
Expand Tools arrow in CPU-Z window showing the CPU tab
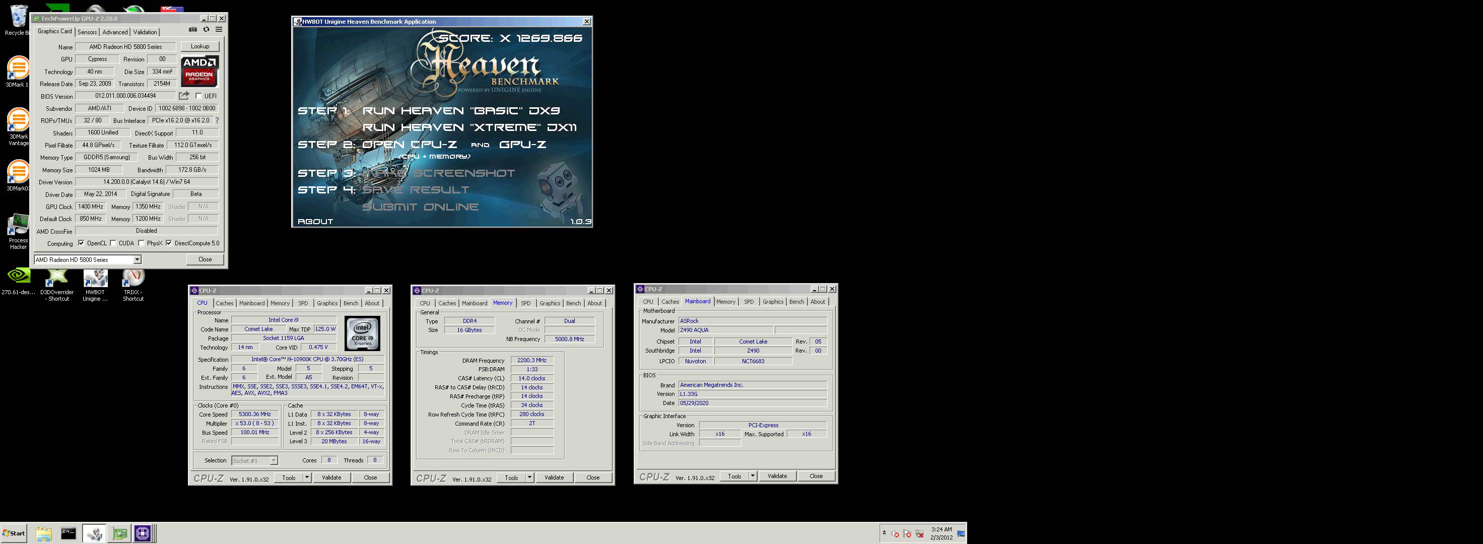click(307, 477)
